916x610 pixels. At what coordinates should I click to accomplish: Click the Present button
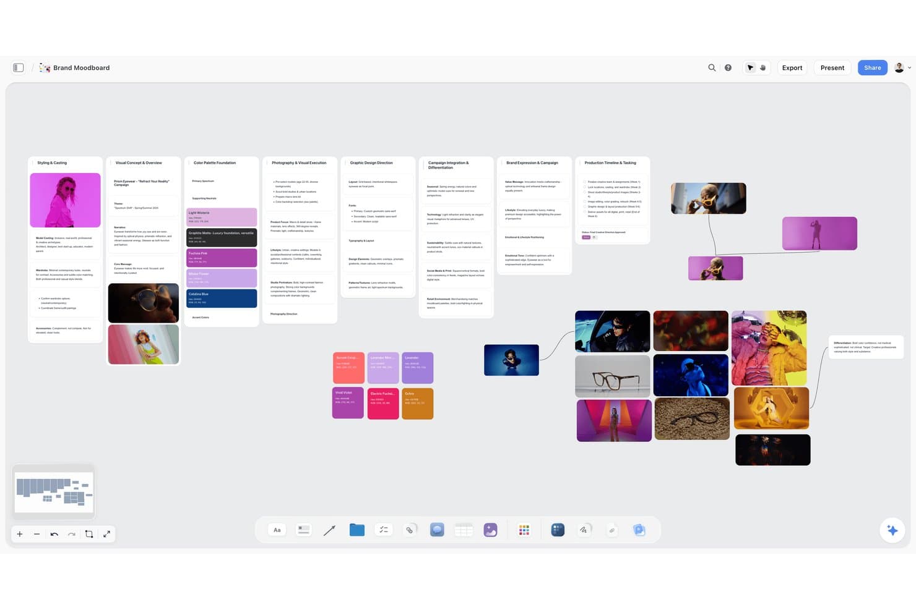(832, 68)
